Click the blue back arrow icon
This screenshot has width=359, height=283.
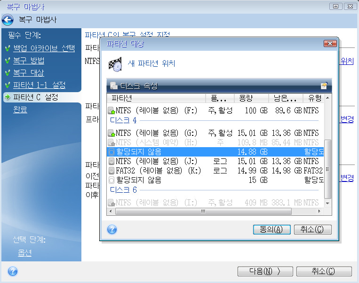tap(8, 20)
